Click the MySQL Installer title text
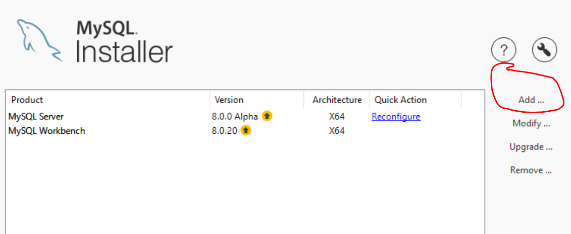Viewport: 571px width, 234px height. pyautogui.click(x=124, y=41)
